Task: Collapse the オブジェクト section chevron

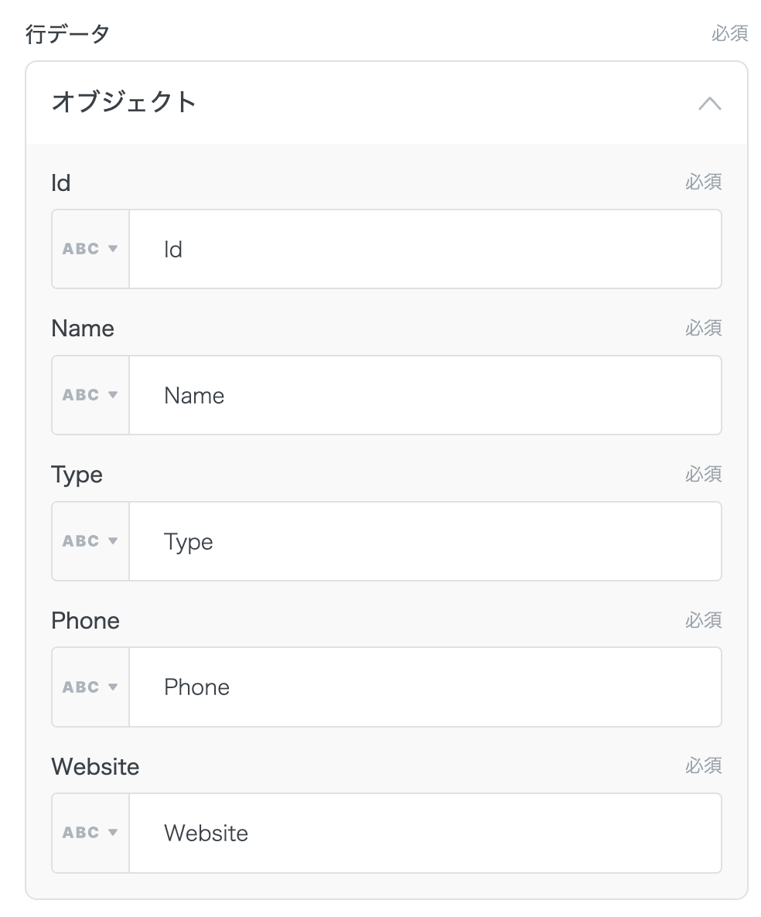Action: point(709,103)
